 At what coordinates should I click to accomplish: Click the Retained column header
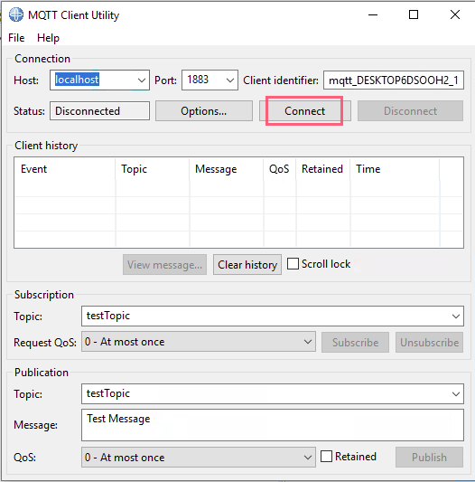click(x=322, y=169)
